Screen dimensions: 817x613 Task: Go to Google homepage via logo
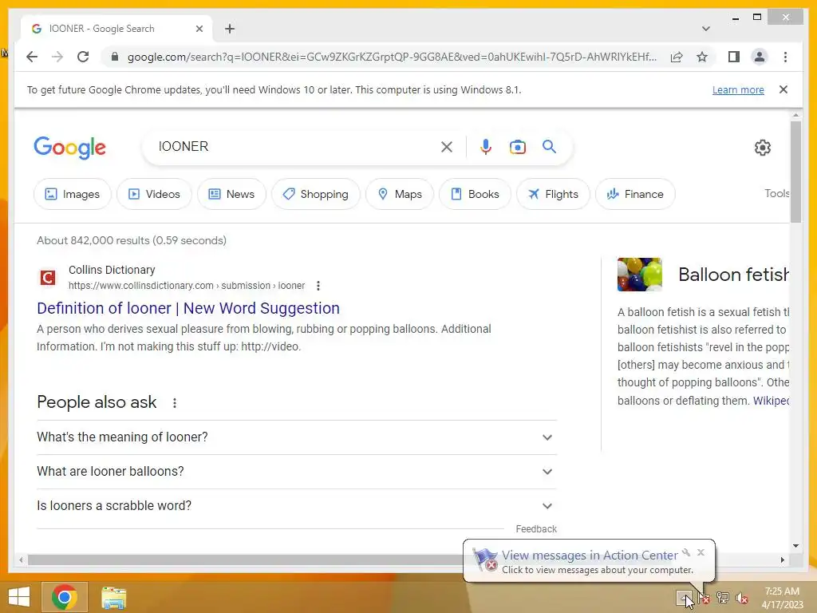[x=70, y=148]
